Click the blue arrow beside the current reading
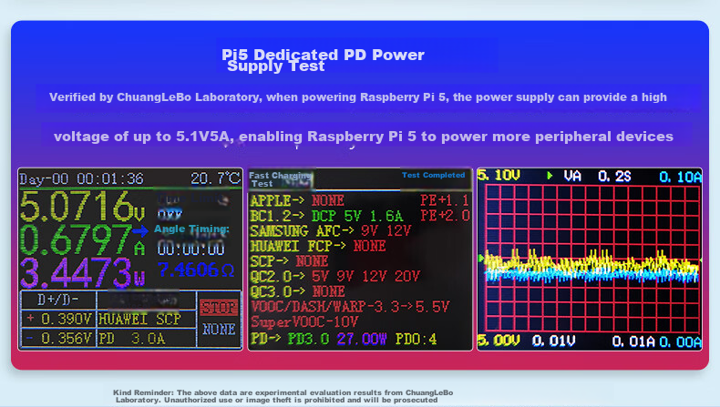 [x=140, y=230]
